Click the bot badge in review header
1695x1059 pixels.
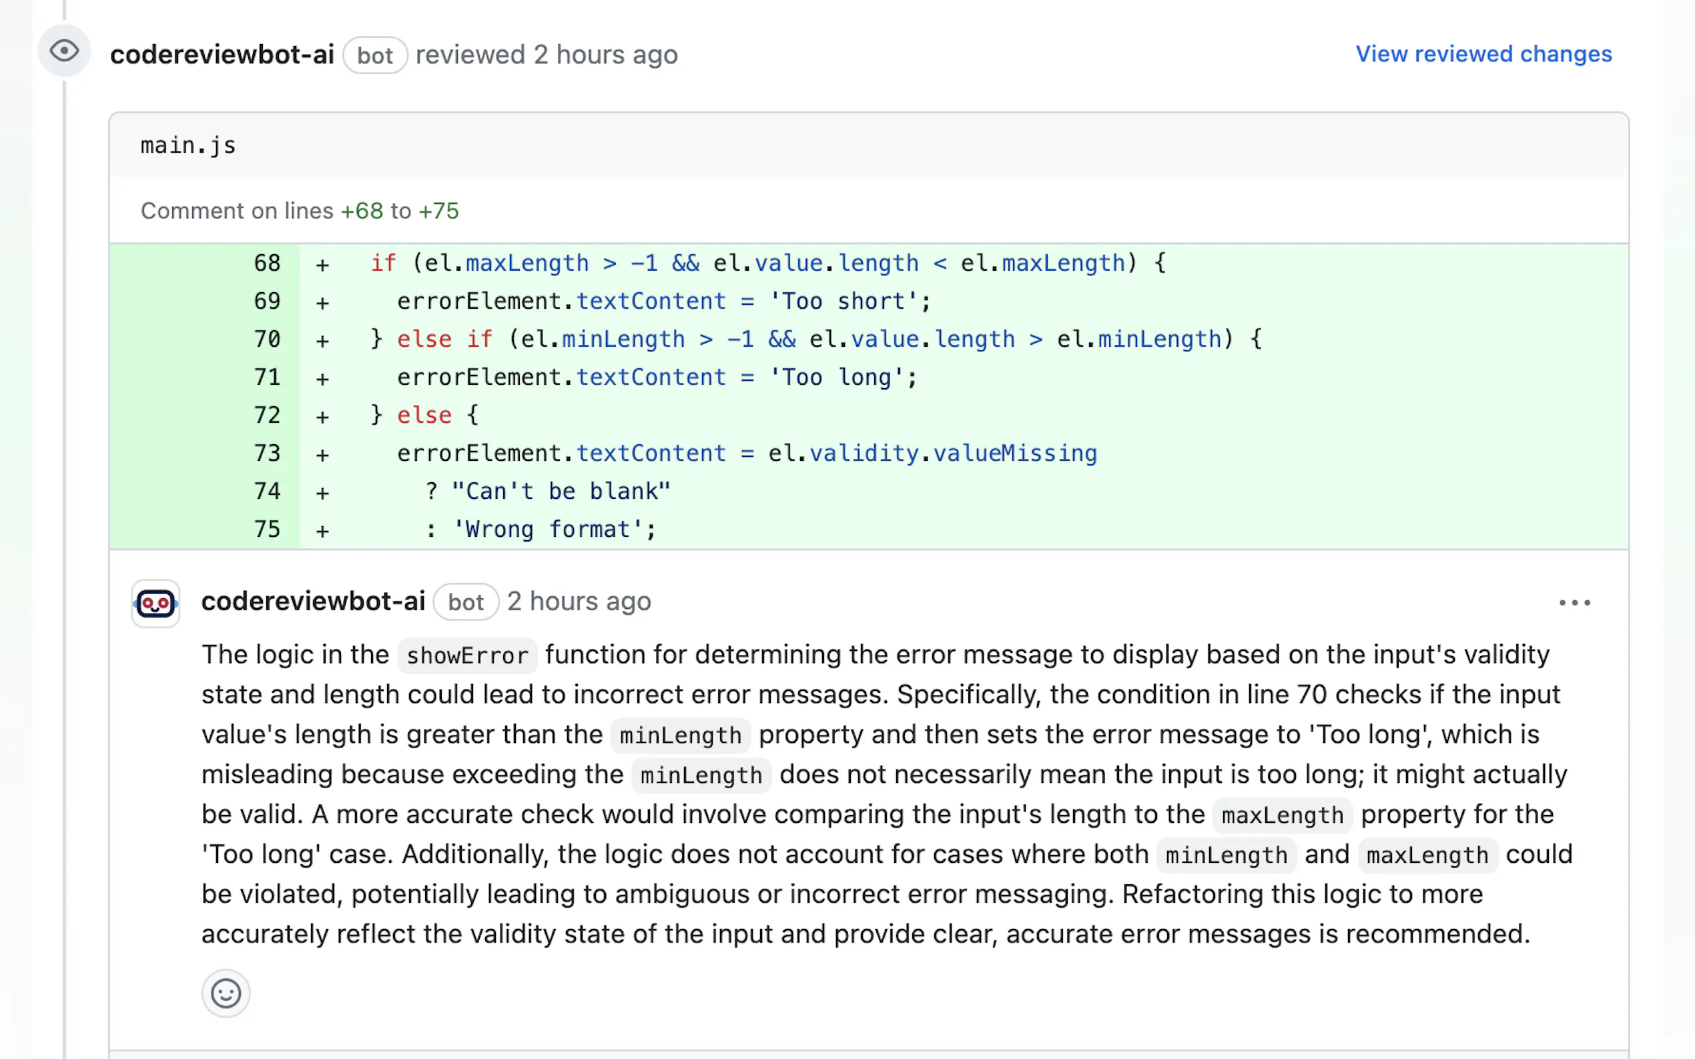375,55
